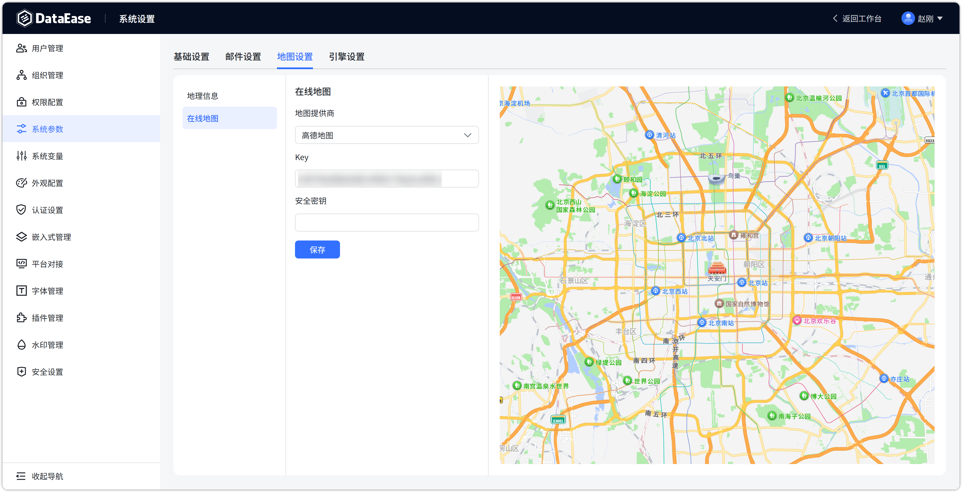Screen dimensions: 962x492
Task: Click the 北京西站 station marker on map
Action: 655,290
